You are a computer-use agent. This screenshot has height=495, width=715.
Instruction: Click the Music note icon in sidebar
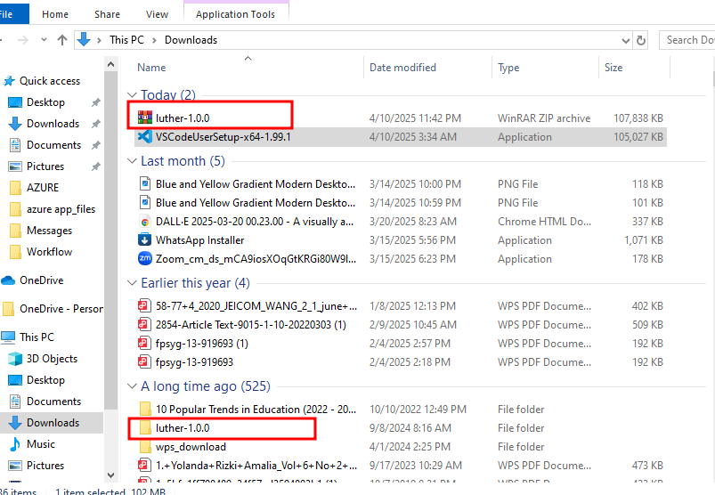pos(15,444)
